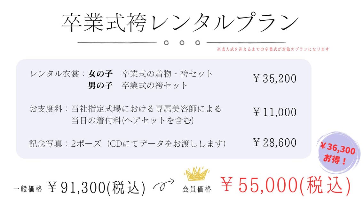Click the ¥36,300 お得 badge
Screen dimensions: 364x204
[338, 153]
